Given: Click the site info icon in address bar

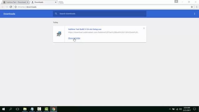Looking at the screenshot, I should [16, 7].
